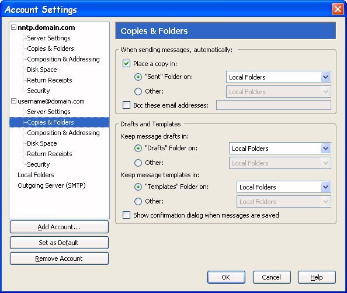Collapse the nntp.domain.com account tree
Viewport: 347px width, 293px height.
(x=13, y=27)
